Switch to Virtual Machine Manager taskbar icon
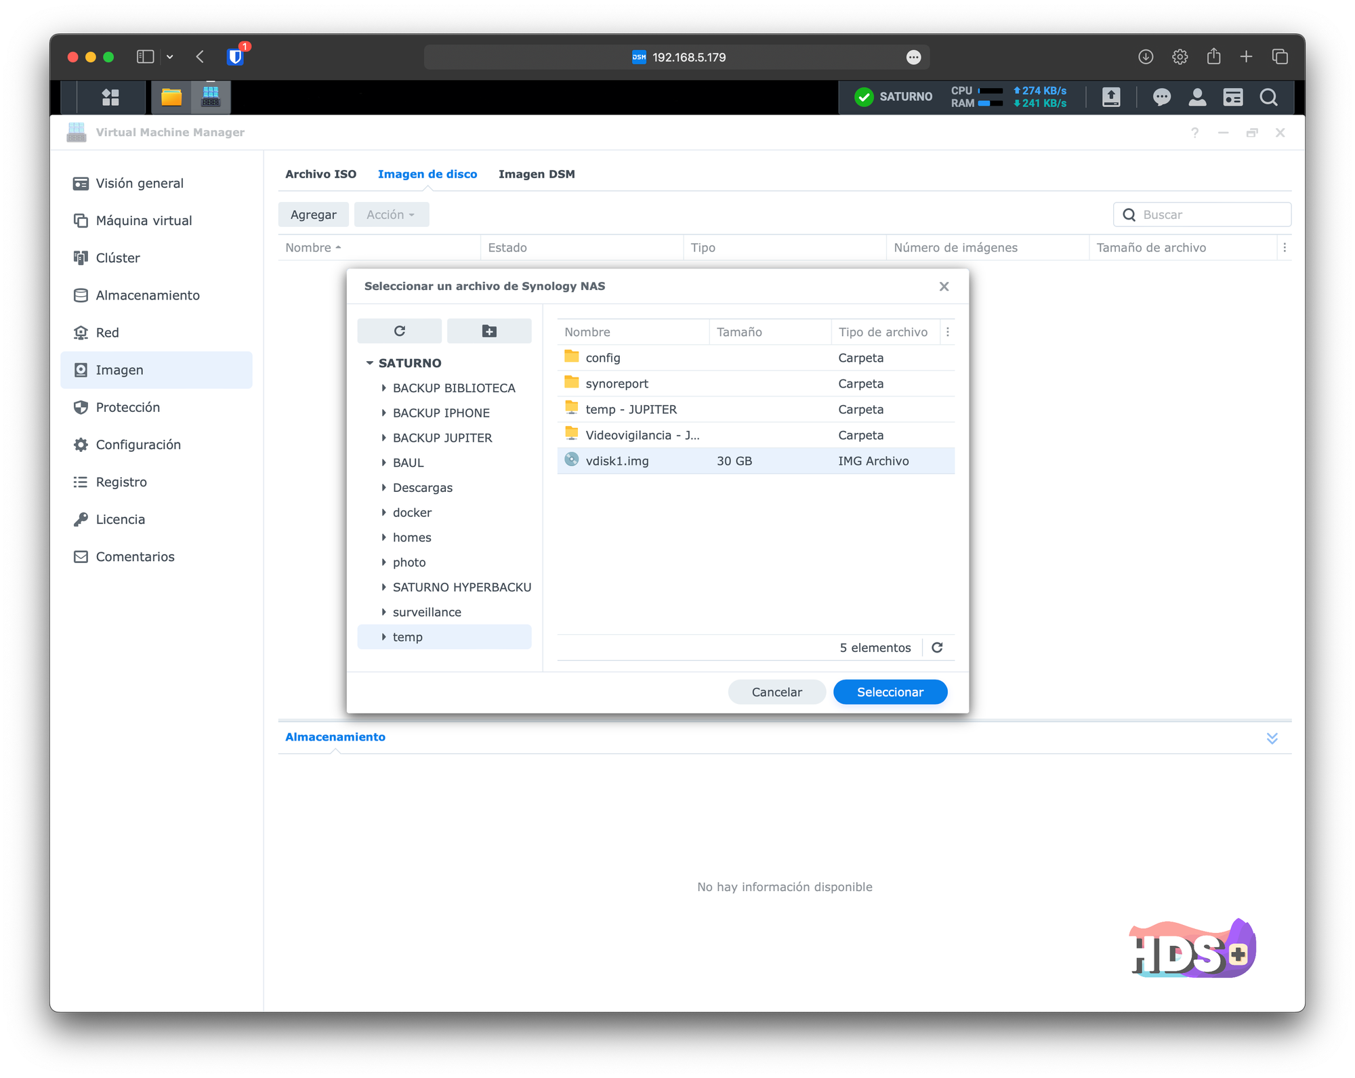This screenshot has height=1078, width=1355. pos(211,98)
